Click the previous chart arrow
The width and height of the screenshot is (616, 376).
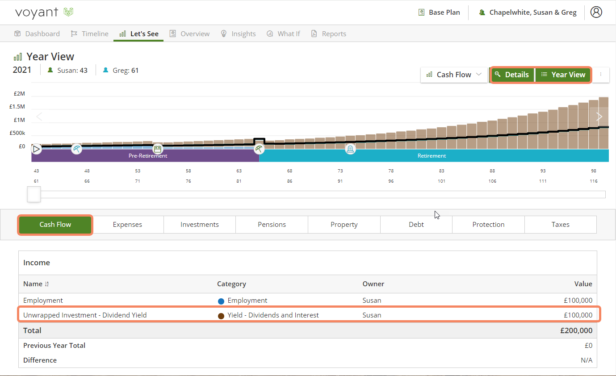coord(39,117)
